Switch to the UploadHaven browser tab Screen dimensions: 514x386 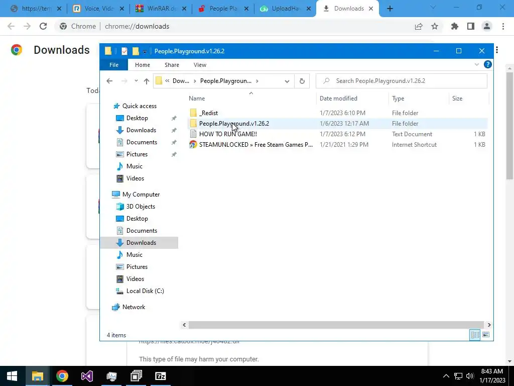coord(285,9)
